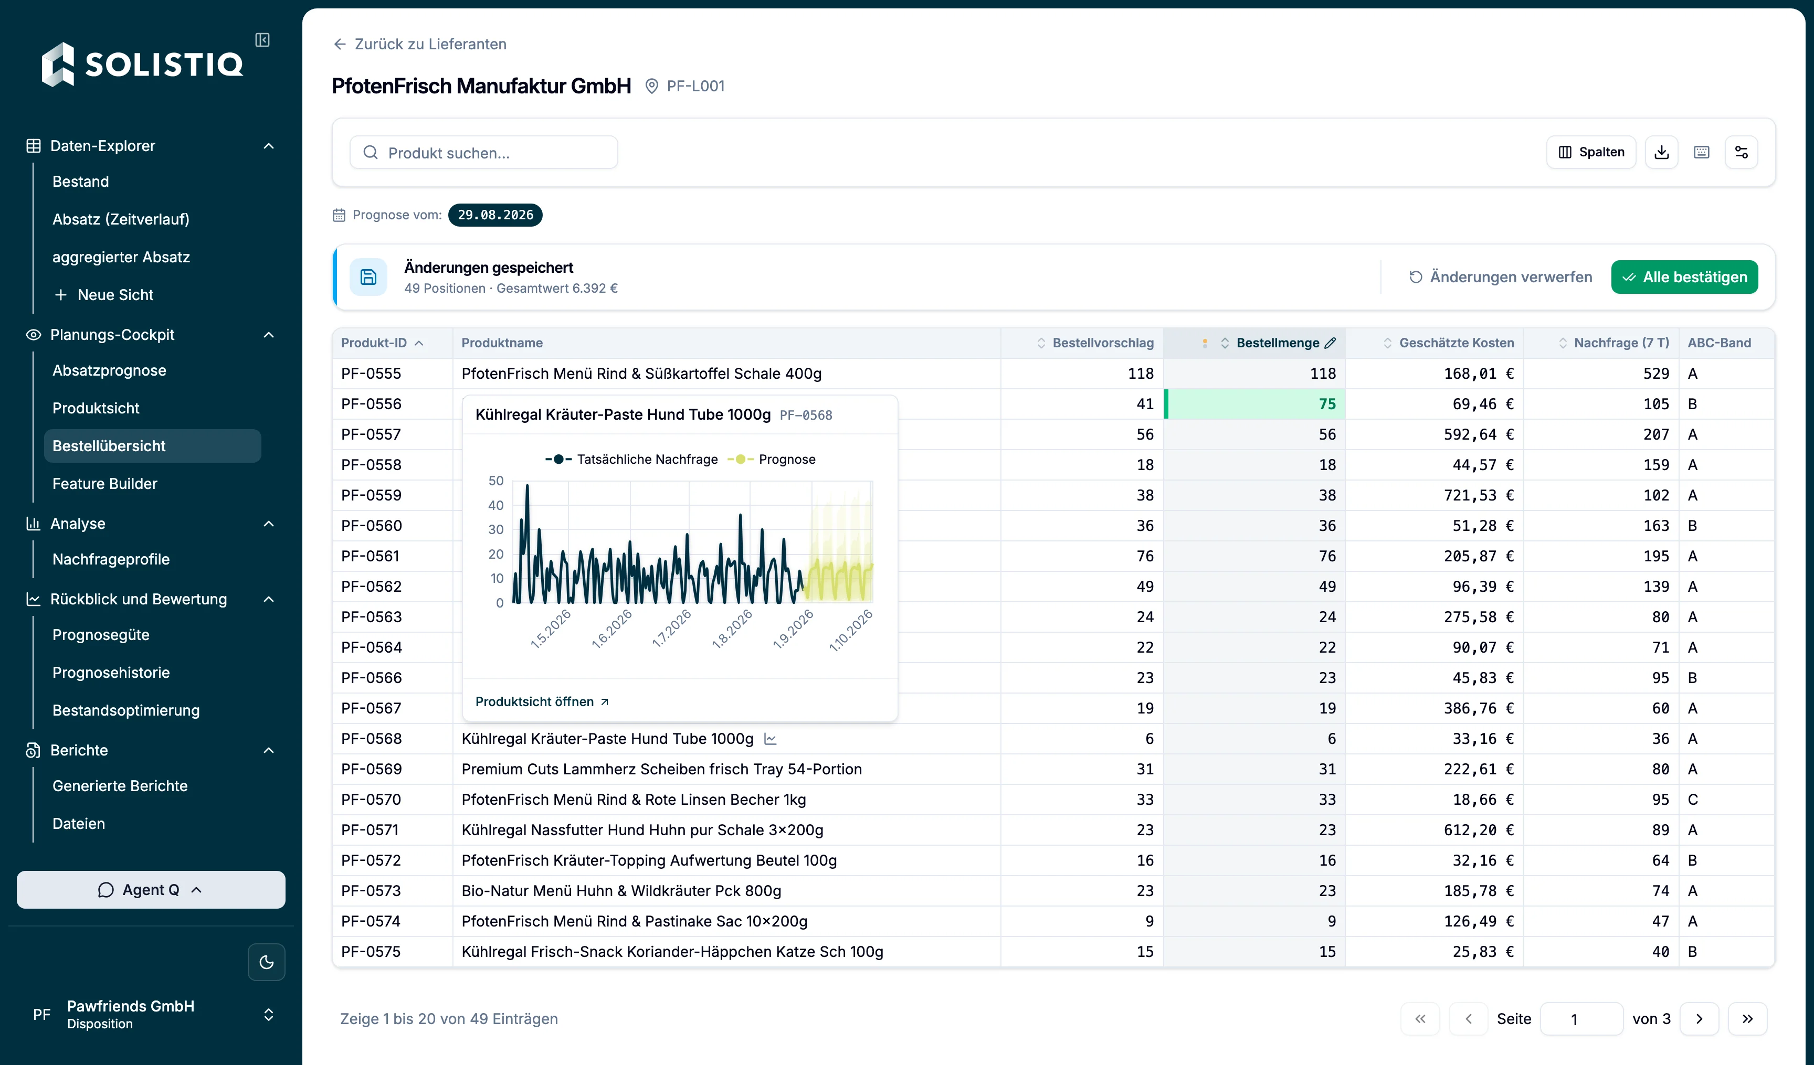Screen dimensions: 1814x1065
Task: Collapse the sidebar panel icon
Action: coord(263,39)
